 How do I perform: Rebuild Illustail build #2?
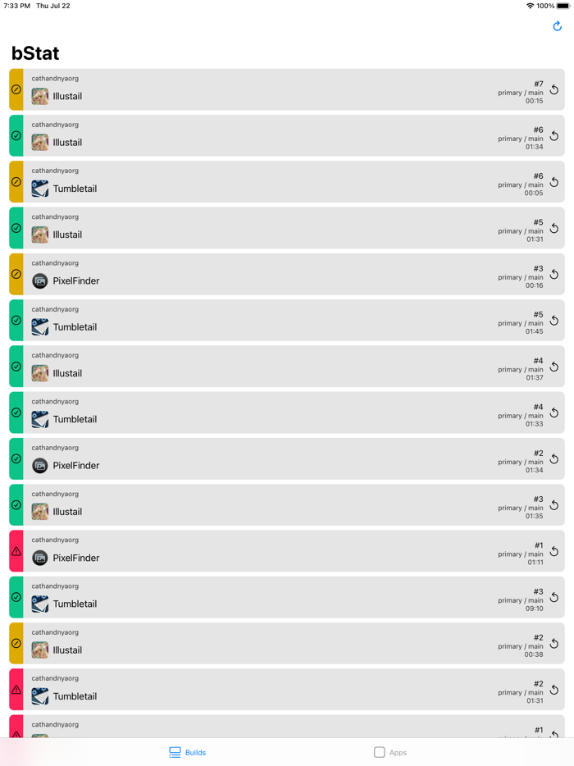point(554,644)
